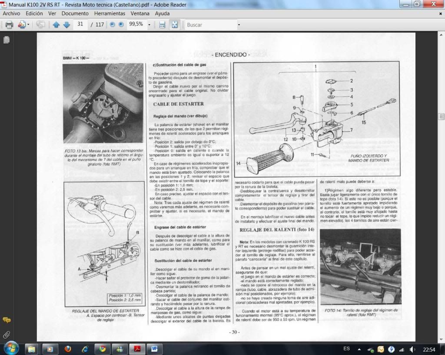
Task: Enable scrolling fit-width page mode
Action: point(162,25)
